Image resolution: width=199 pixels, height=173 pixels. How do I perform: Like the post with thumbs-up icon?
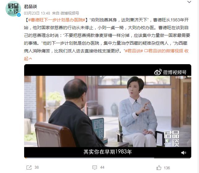point(159,168)
